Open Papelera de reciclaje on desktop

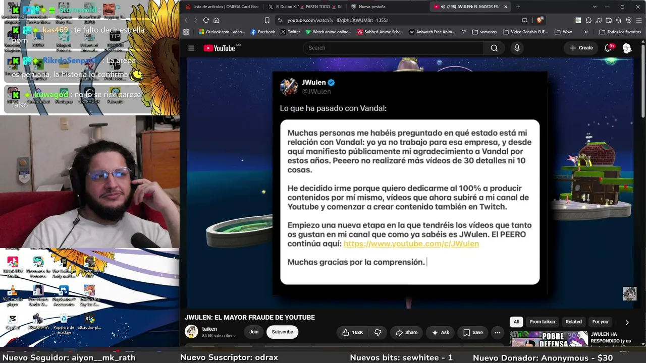tap(64, 323)
